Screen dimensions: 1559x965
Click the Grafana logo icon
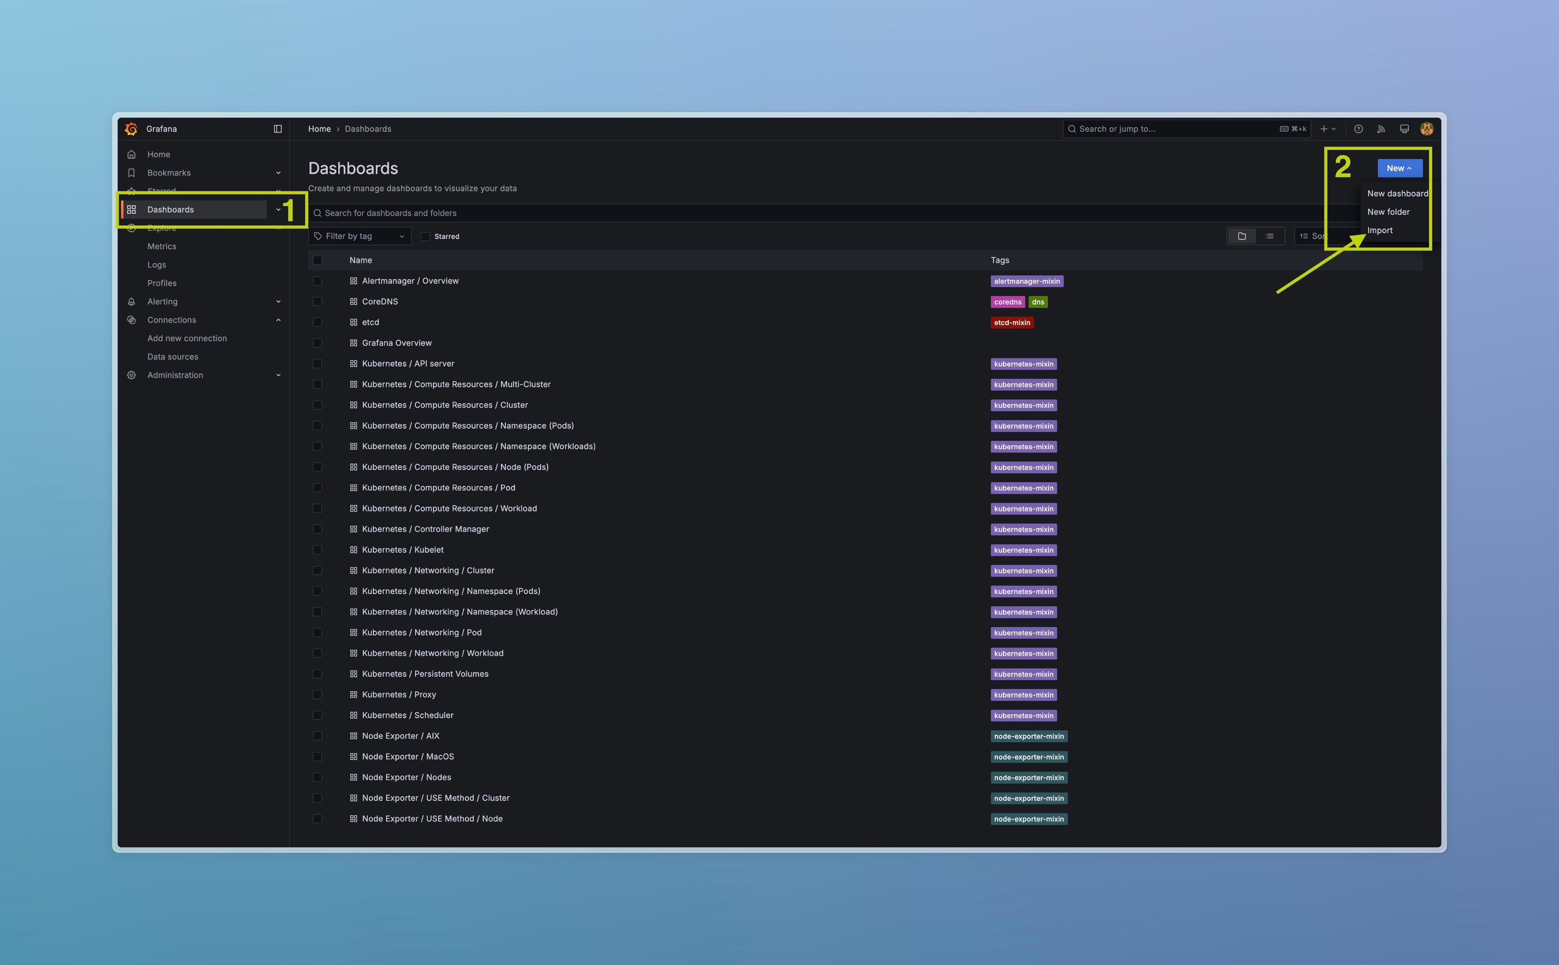tap(132, 129)
